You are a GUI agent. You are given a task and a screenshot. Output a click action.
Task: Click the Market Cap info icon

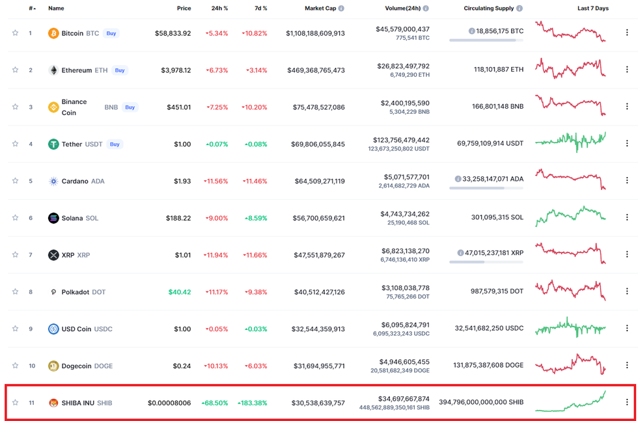[341, 8]
